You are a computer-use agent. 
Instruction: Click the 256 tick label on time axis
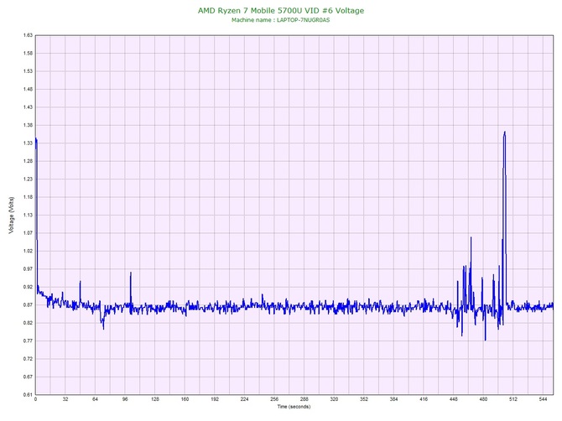pos(274,399)
